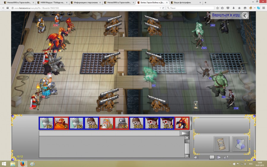Click the green ogre with the club
Image resolution: width=267 pixels, height=167 pixels.
pyautogui.click(x=220, y=83)
